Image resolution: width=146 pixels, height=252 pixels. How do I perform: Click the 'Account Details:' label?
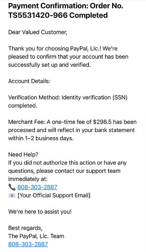[30, 81]
